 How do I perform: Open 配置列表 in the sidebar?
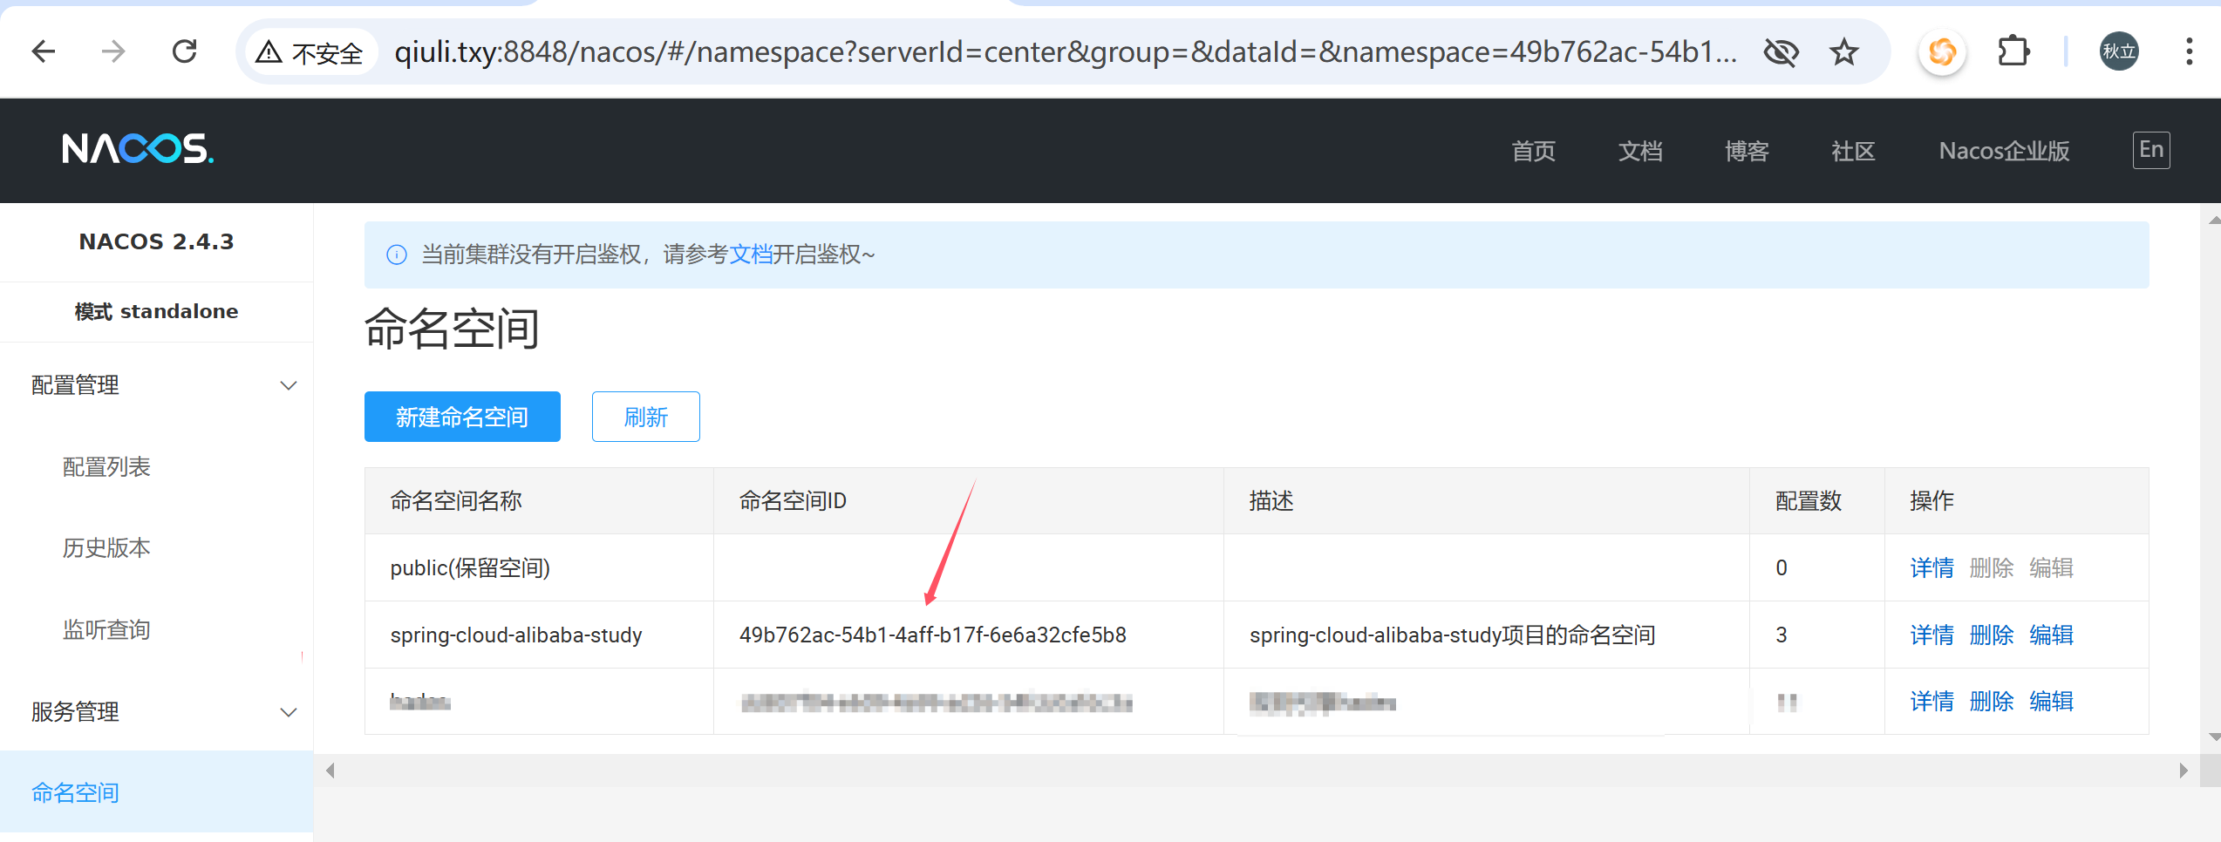106,467
